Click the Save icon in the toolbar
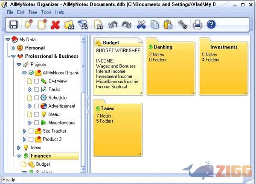The height and width of the screenshot is (184, 256). [x=13, y=25]
